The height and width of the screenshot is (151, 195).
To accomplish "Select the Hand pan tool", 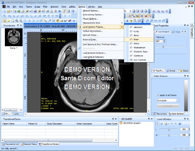I will click(x=5, y=21).
